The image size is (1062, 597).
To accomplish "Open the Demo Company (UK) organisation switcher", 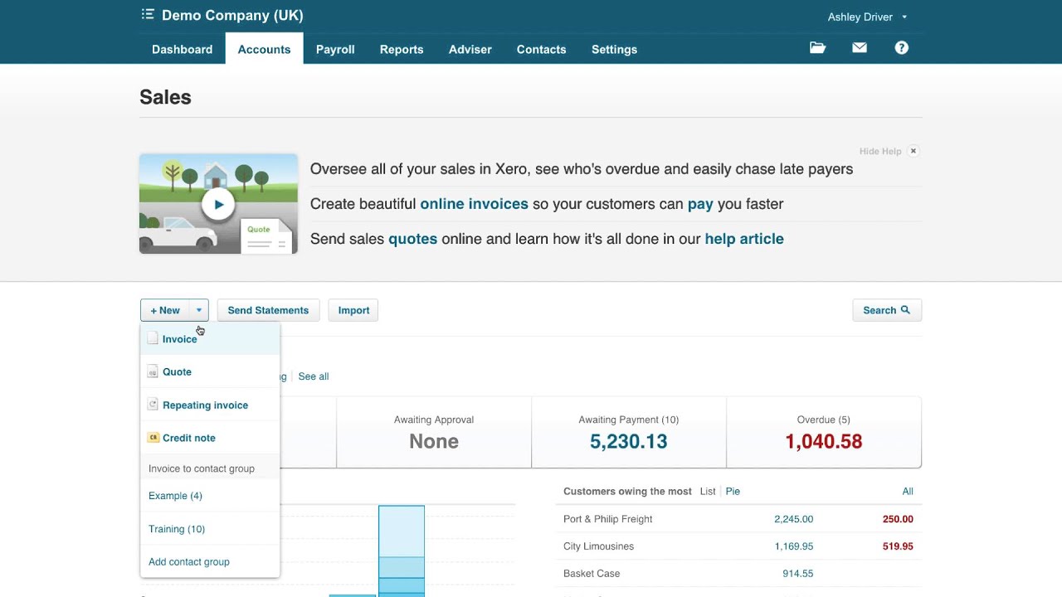I will click(232, 15).
